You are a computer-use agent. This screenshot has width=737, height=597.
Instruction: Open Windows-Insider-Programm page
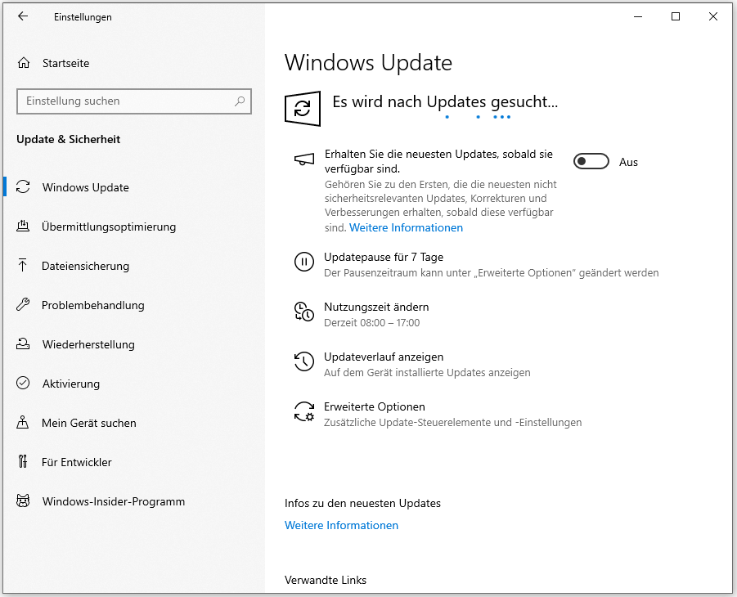pyautogui.click(x=113, y=501)
